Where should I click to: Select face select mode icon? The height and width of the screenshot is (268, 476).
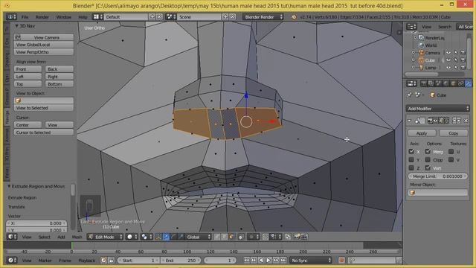pyautogui.click(x=231, y=237)
